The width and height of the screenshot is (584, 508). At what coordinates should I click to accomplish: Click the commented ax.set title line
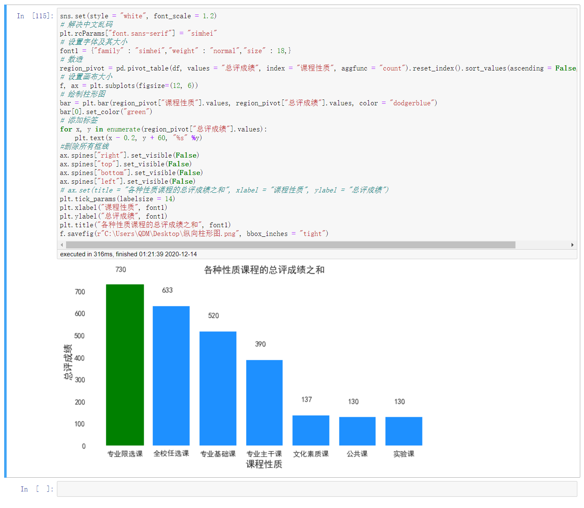(x=224, y=190)
